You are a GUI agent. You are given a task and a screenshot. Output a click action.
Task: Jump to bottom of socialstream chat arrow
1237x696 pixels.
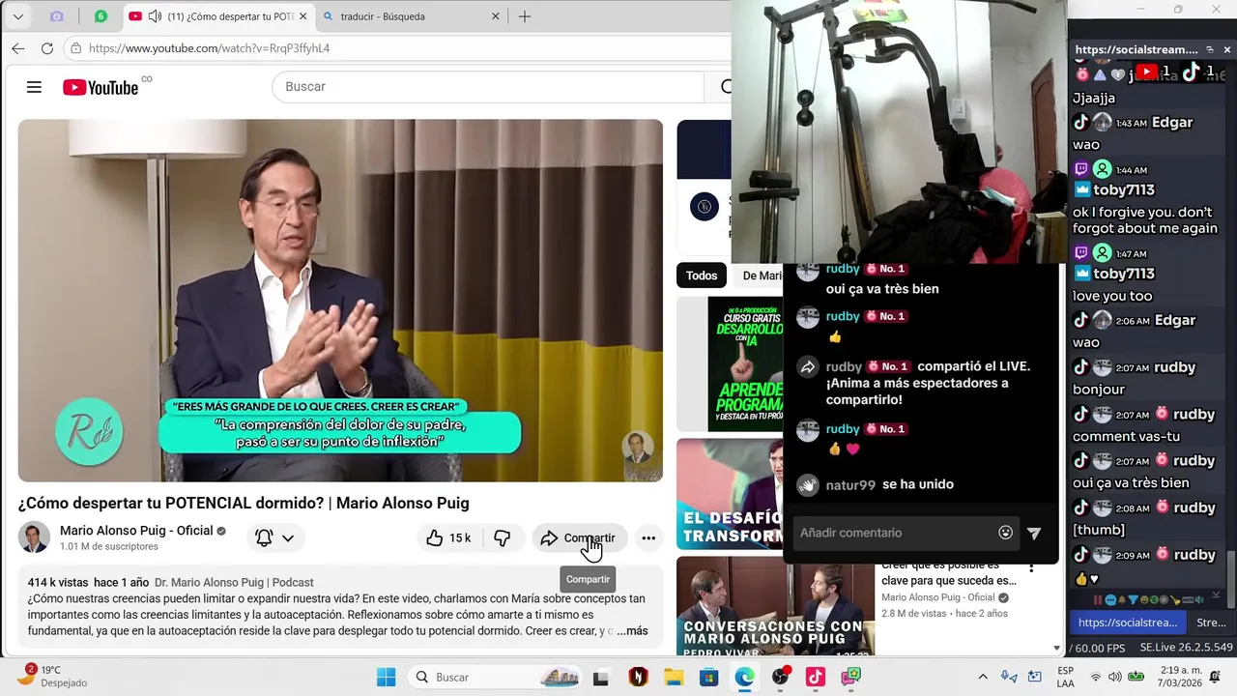pos(1216,595)
